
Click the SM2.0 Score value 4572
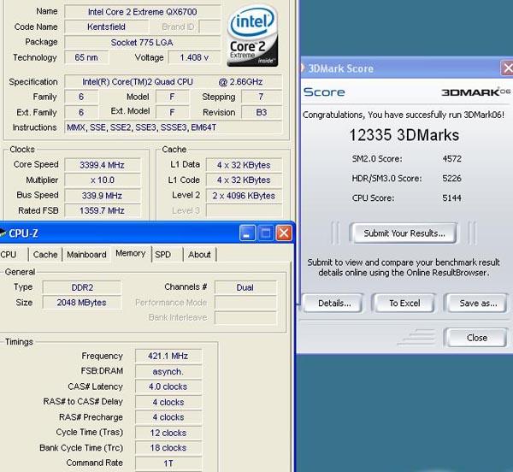pos(451,159)
